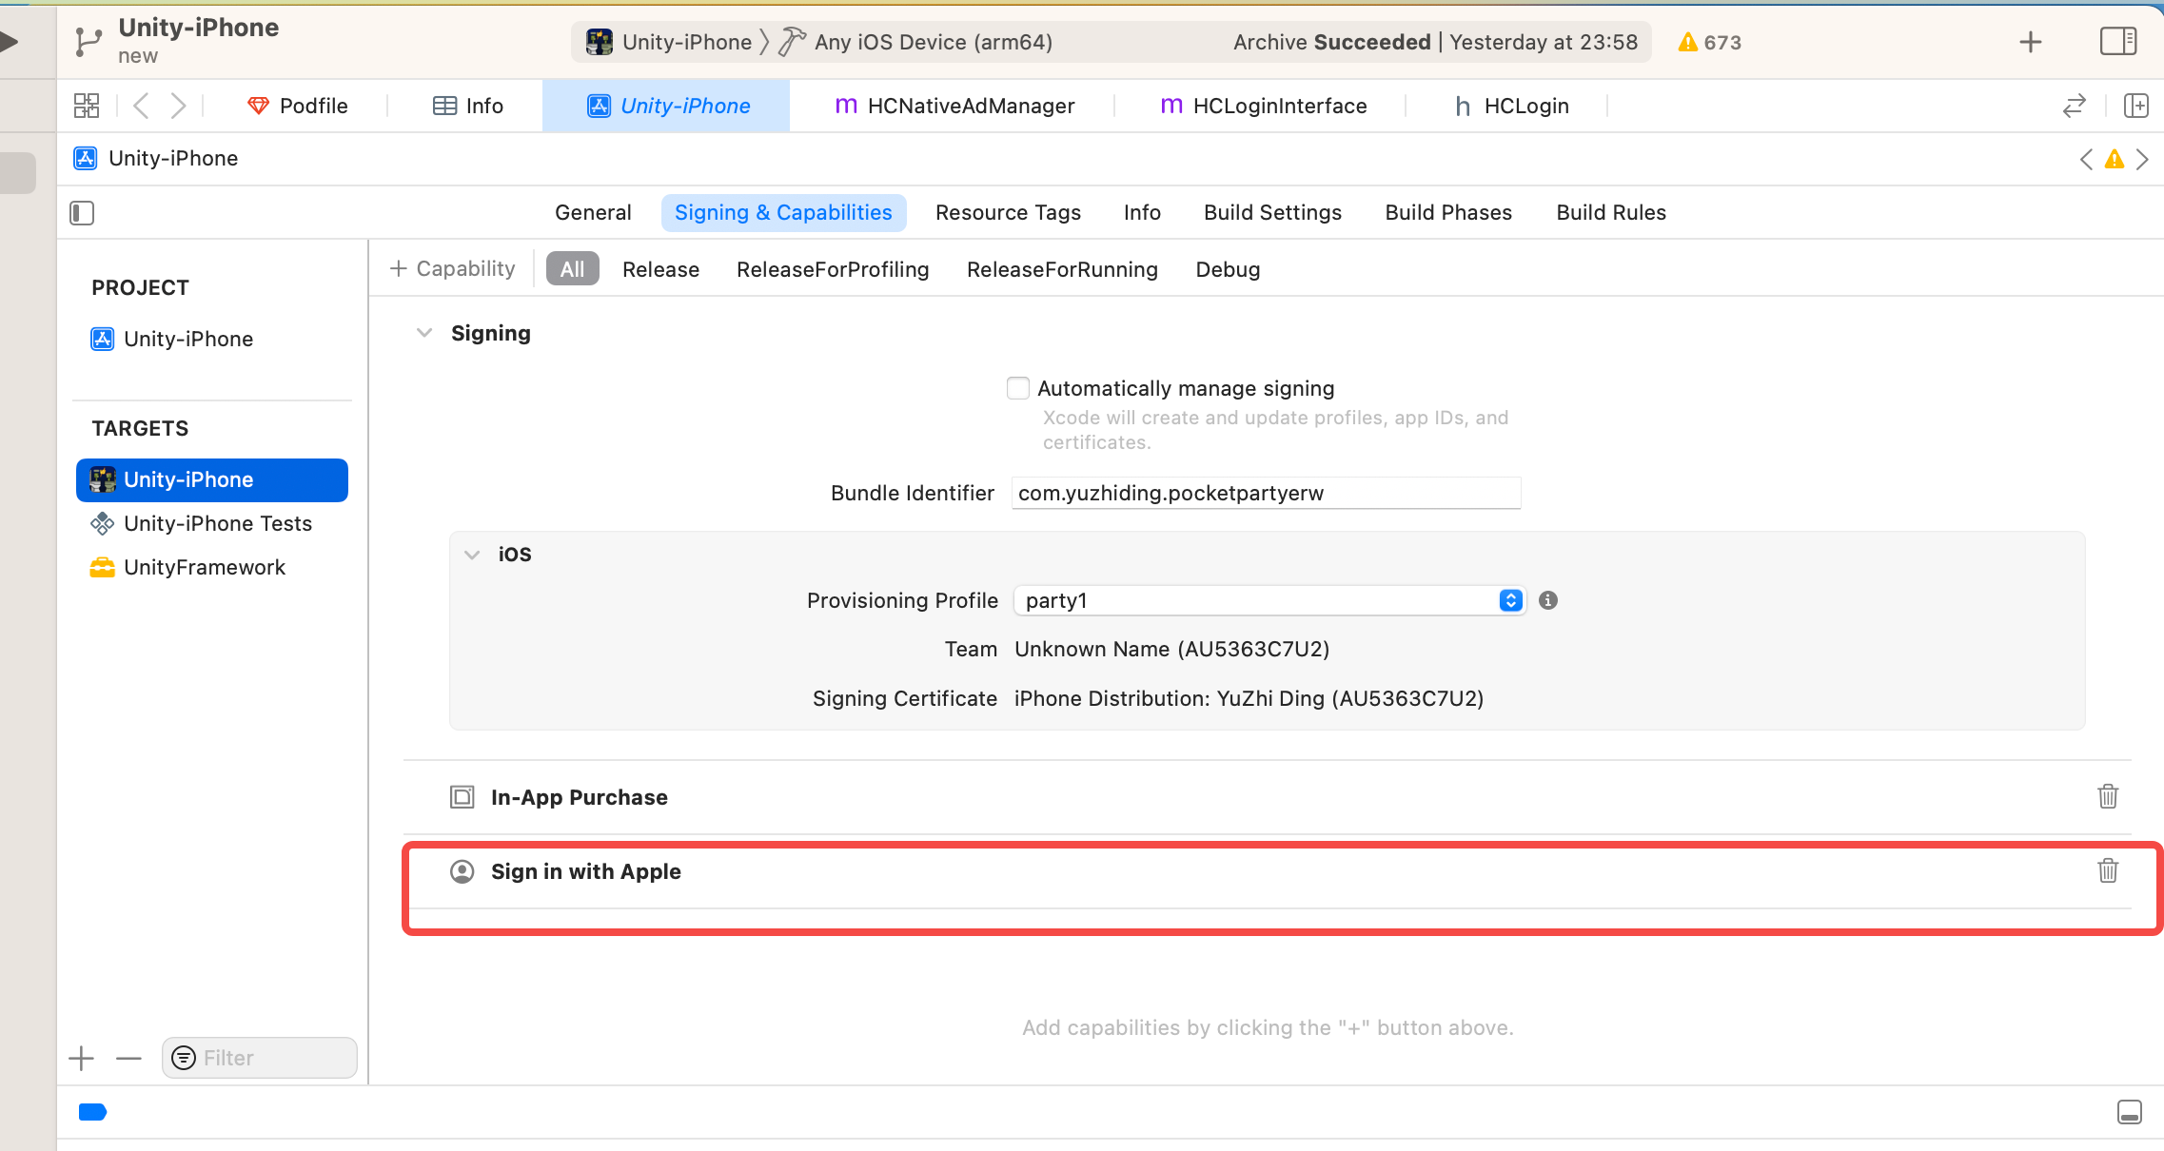Viewport: 2164px width, 1151px height.
Task: Click the 673 warnings indicator
Action: click(x=1710, y=42)
